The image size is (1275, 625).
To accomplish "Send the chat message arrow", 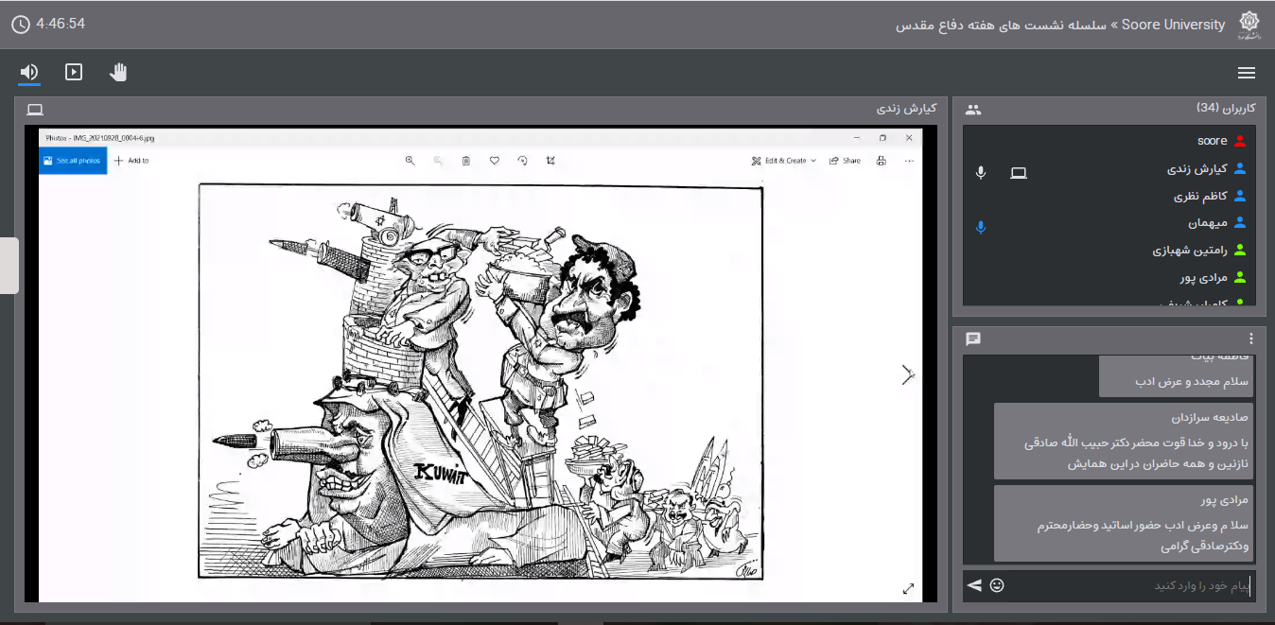I will coord(974,585).
